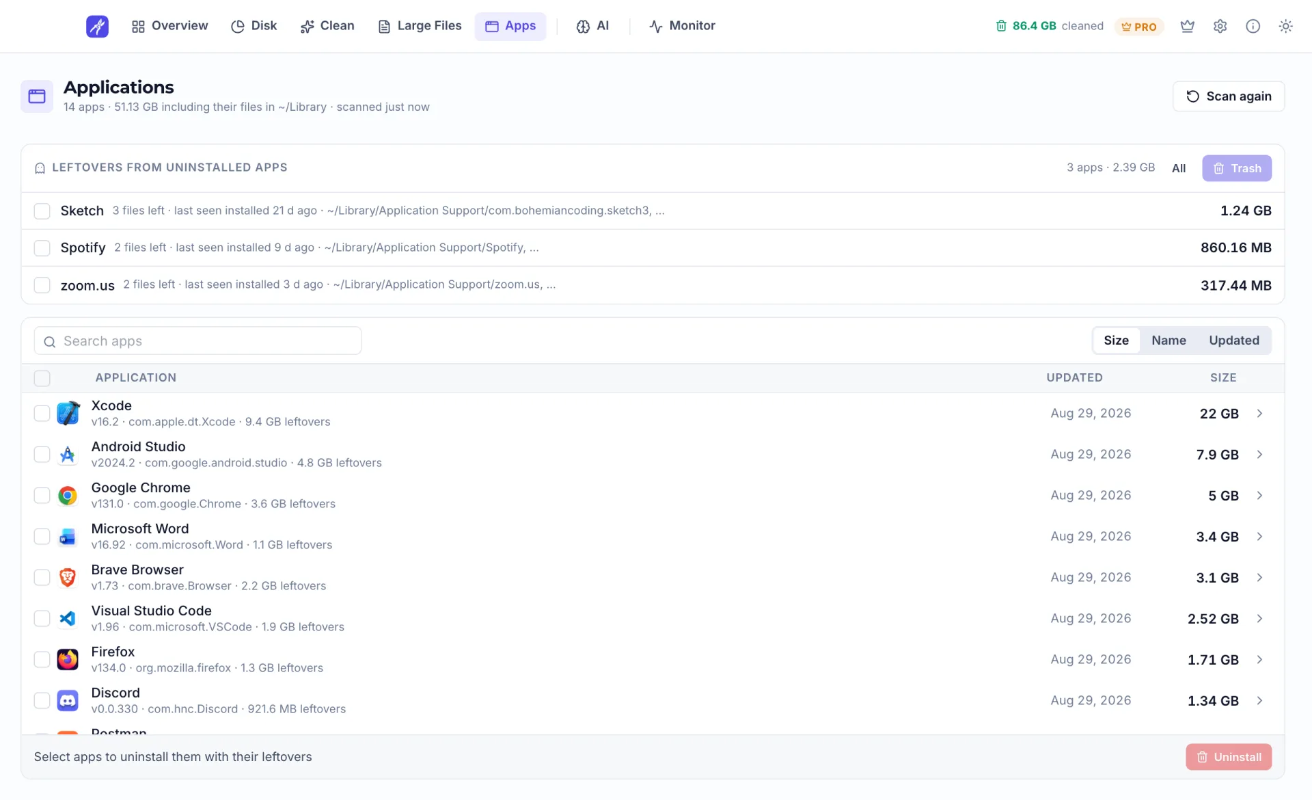Click the ghost icon beside Leftovers heading
Image resolution: width=1312 pixels, height=800 pixels.
[40, 168]
